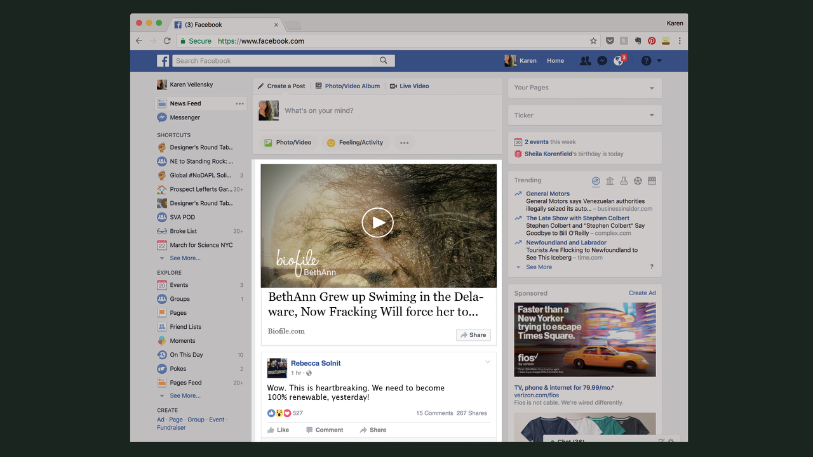
Task: Click Fundraiser create link
Action: (x=171, y=428)
